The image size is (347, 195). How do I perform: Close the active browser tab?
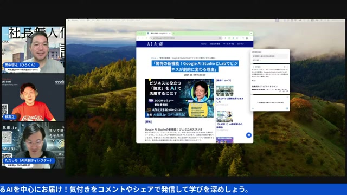pos(170,34)
